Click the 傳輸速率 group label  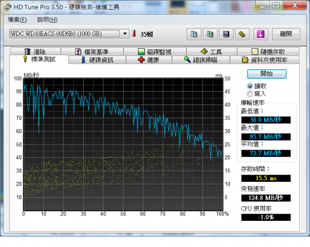tap(252, 102)
